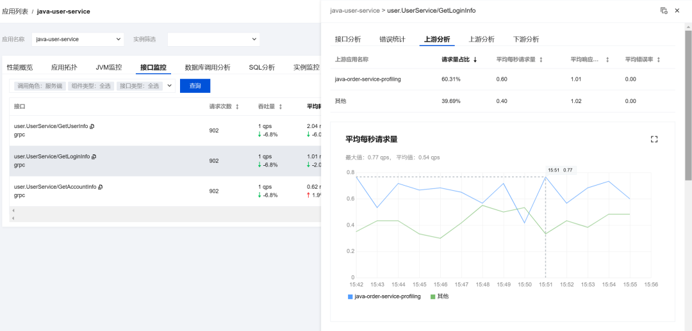
Task: Click the 60.31% request share cell
Action: [451, 79]
